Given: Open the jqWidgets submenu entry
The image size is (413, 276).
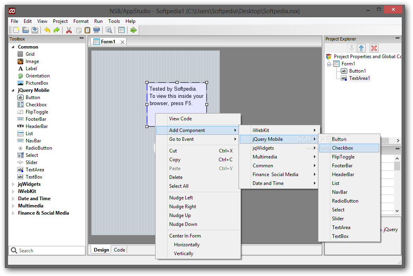Looking at the screenshot, I should coord(279,148).
